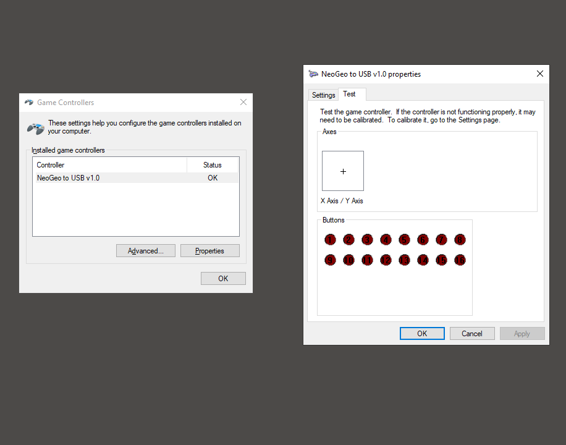Close the NeoGeo to USB properties window
This screenshot has width=566, height=445.
[540, 74]
